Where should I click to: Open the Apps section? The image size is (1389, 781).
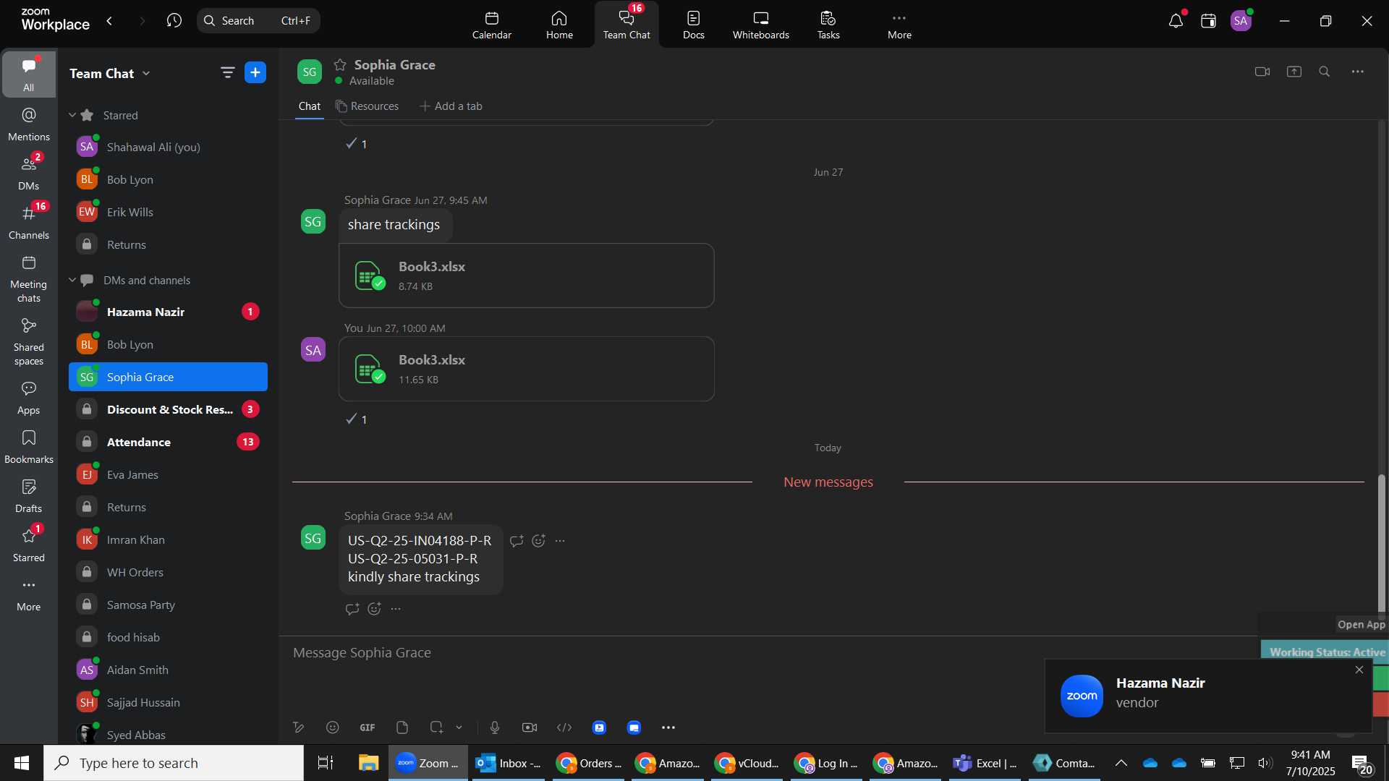[29, 398]
